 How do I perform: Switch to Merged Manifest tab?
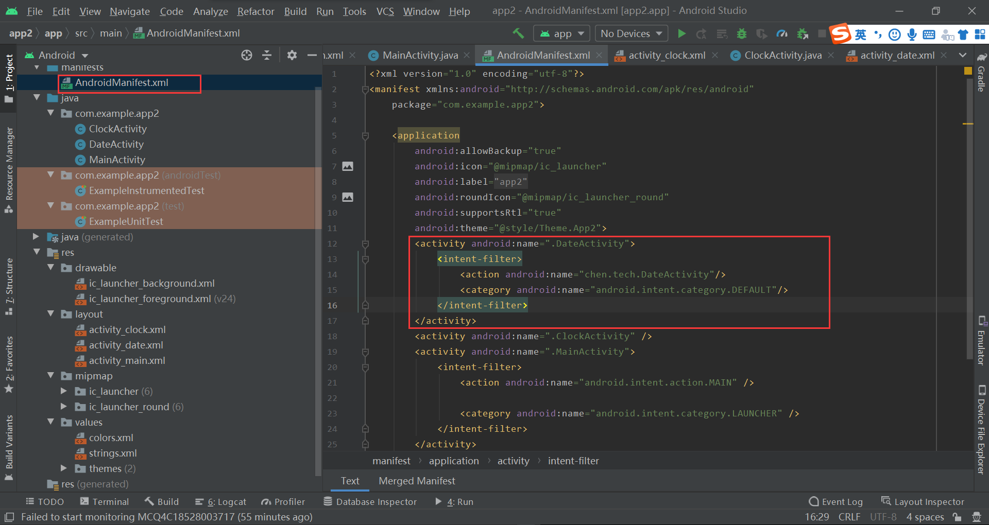[417, 481]
